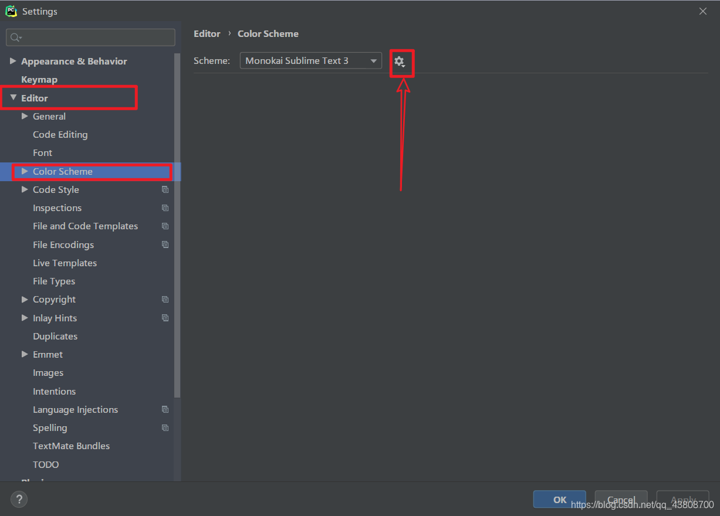Select Intentions in the tree
The height and width of the screenshot is (516, 720).
(55, 391)
